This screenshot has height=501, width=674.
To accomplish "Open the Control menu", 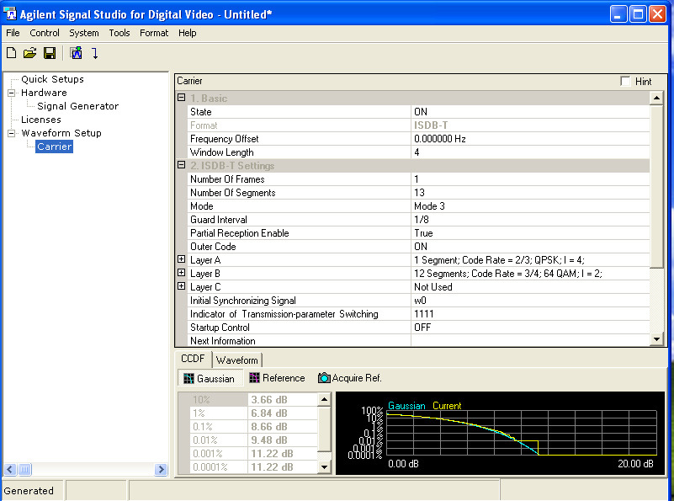I will (45, 33).
